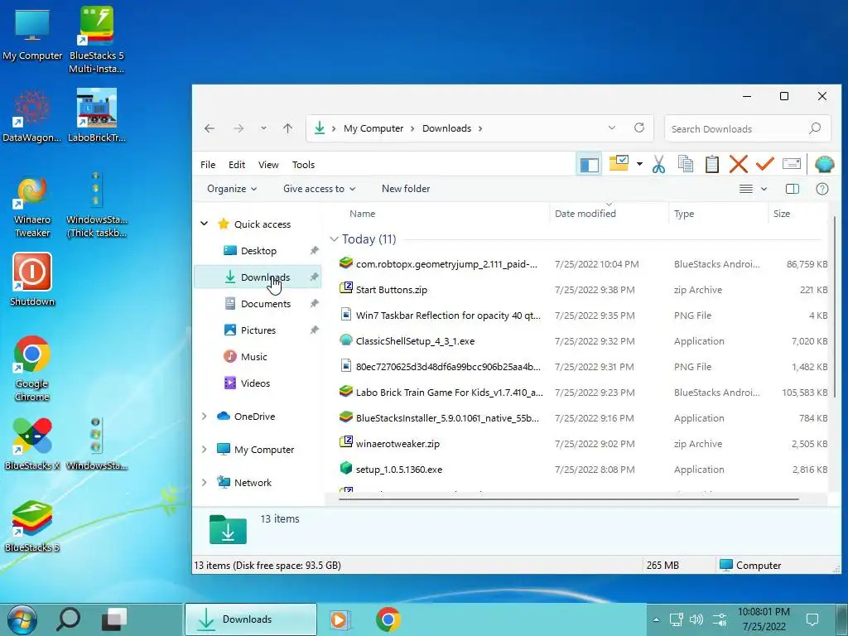Open the Edit menu
The image size is (848, 636).
pyautogui.click(x=236, y=165)
